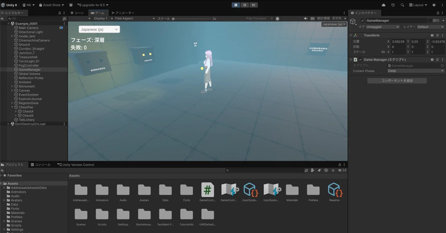Stop play mode with the stop button
Screen dimensions: 446x233
[236, 5]
